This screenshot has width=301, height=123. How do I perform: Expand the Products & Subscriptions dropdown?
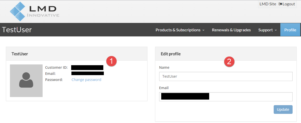click(180, 30)
